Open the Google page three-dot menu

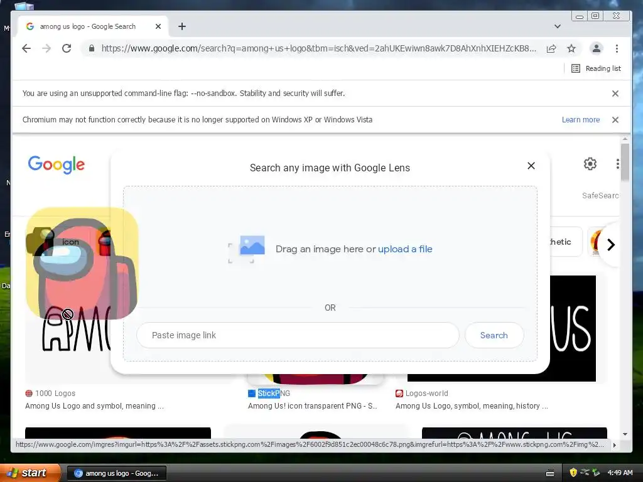617,164
